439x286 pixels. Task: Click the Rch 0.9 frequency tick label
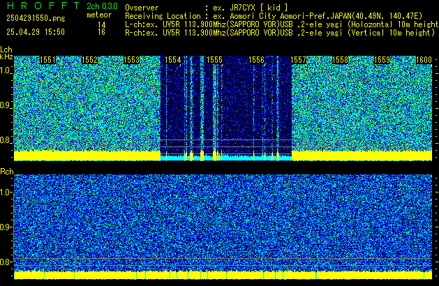6,227
